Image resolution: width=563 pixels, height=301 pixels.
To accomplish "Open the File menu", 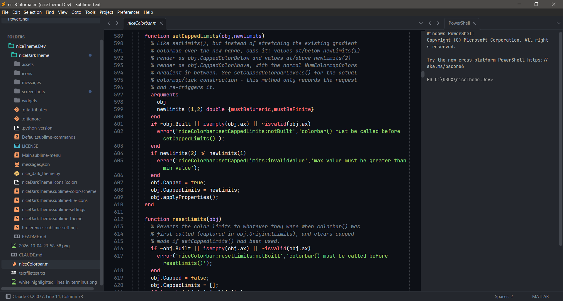I will point(5,12).
